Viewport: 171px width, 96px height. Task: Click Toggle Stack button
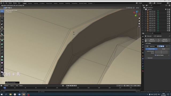pos(164,41)
